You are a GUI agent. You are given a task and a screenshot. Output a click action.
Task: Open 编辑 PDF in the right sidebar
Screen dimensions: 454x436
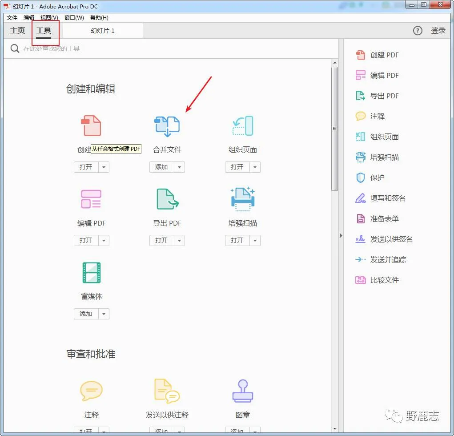pos(377,75)
